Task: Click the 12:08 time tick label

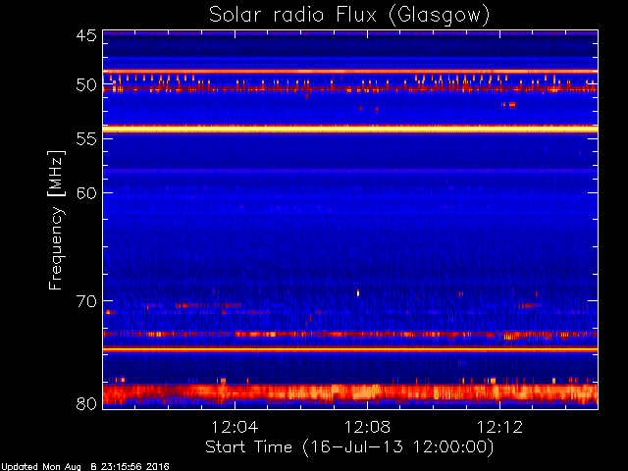Action: click(x=367, y=427)
